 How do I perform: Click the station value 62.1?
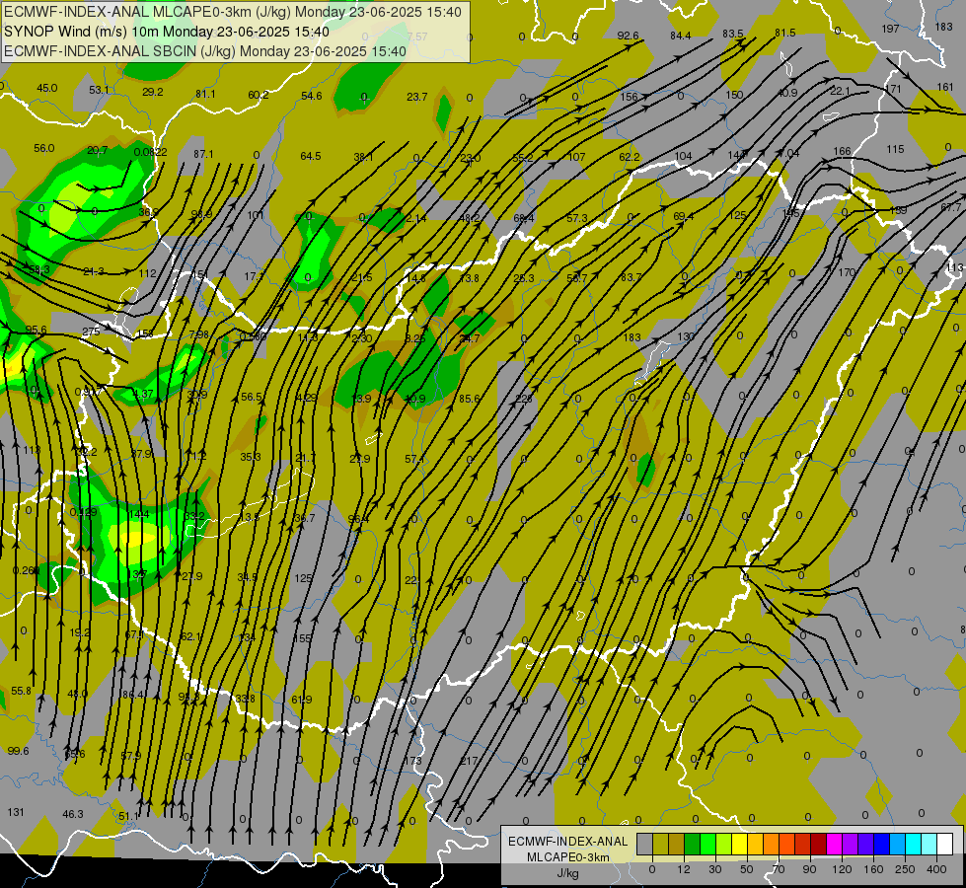pyautogui.click(x=190, y=636)
